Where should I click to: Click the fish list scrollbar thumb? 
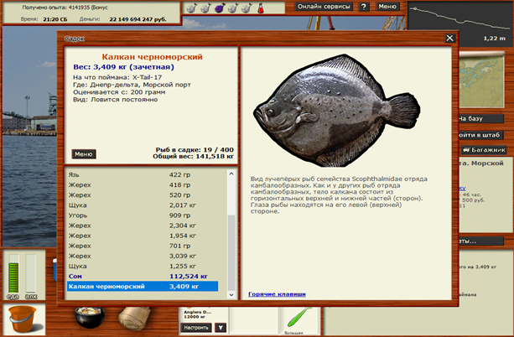pyautogui.click(x=231, y=252)
